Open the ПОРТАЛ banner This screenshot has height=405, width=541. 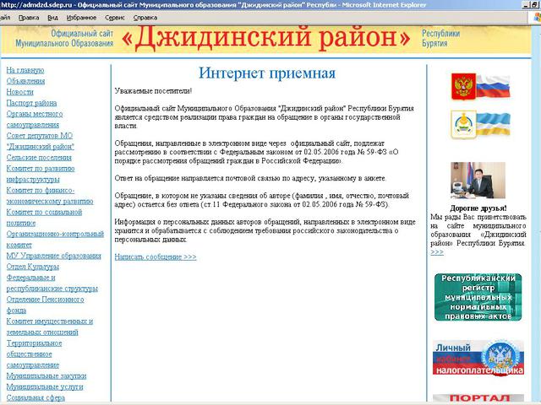(478, 398)
